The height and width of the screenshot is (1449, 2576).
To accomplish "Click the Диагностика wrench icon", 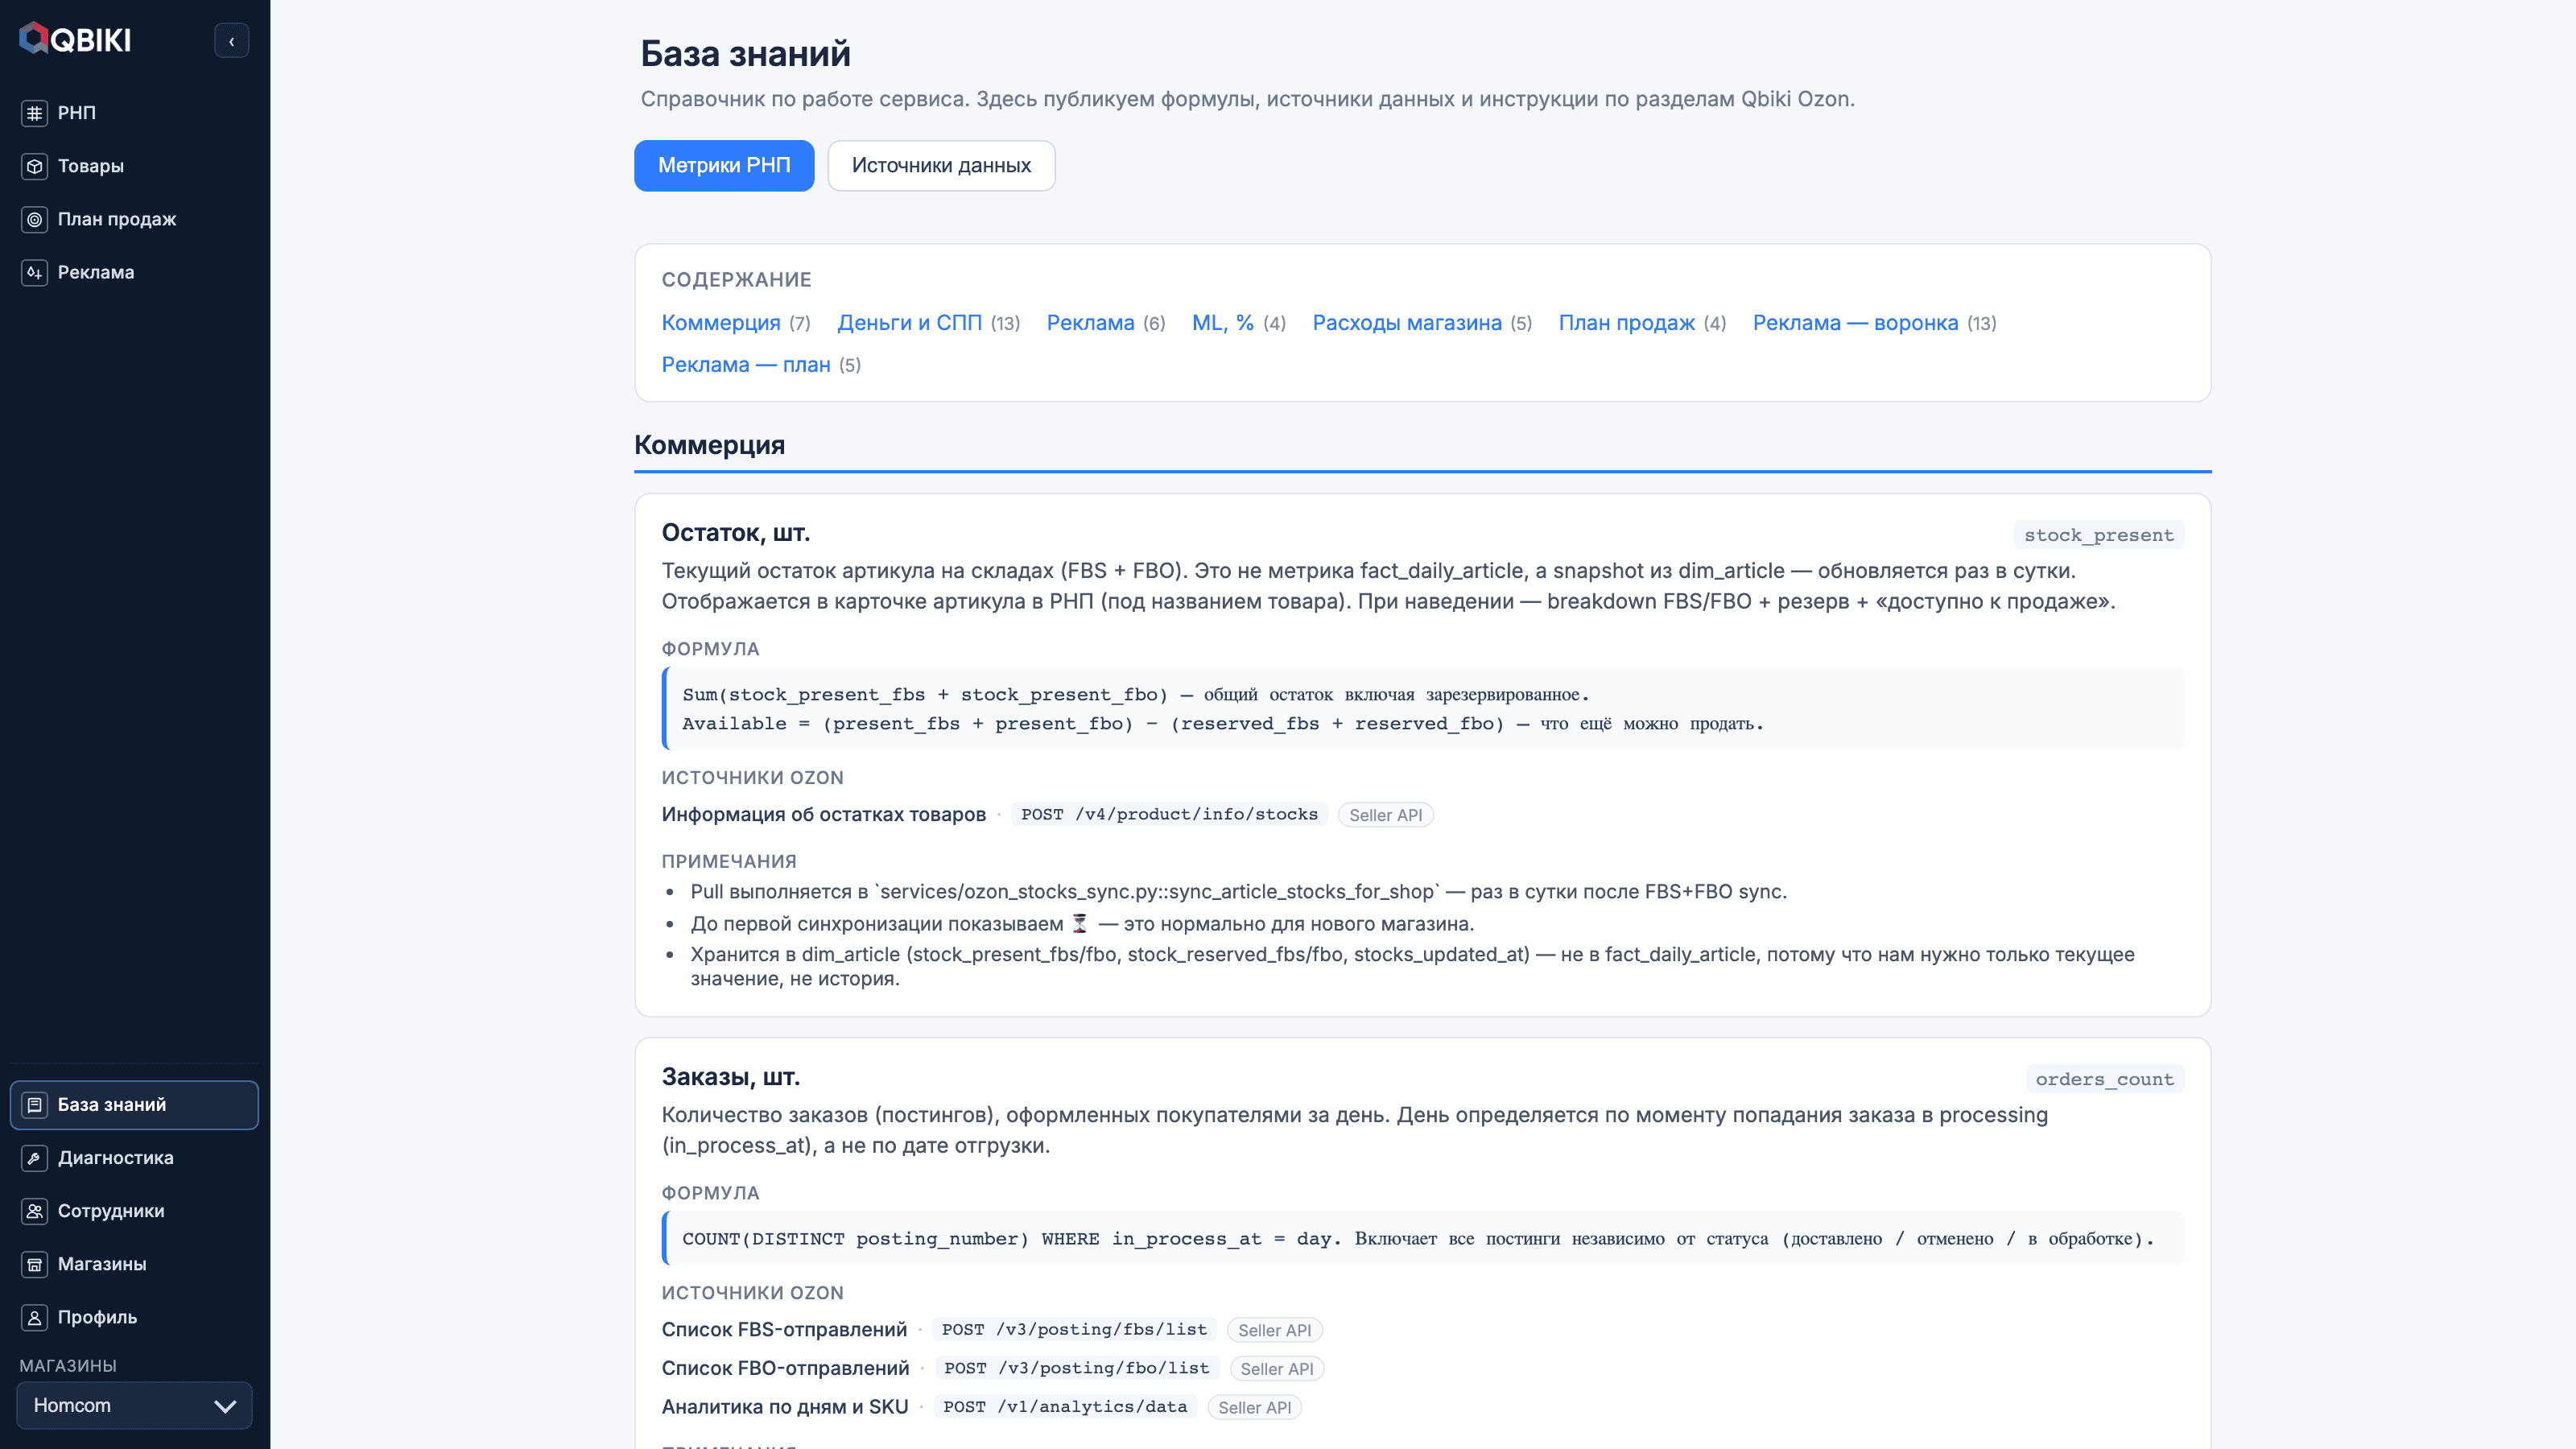I will [x=34, y=1158].
